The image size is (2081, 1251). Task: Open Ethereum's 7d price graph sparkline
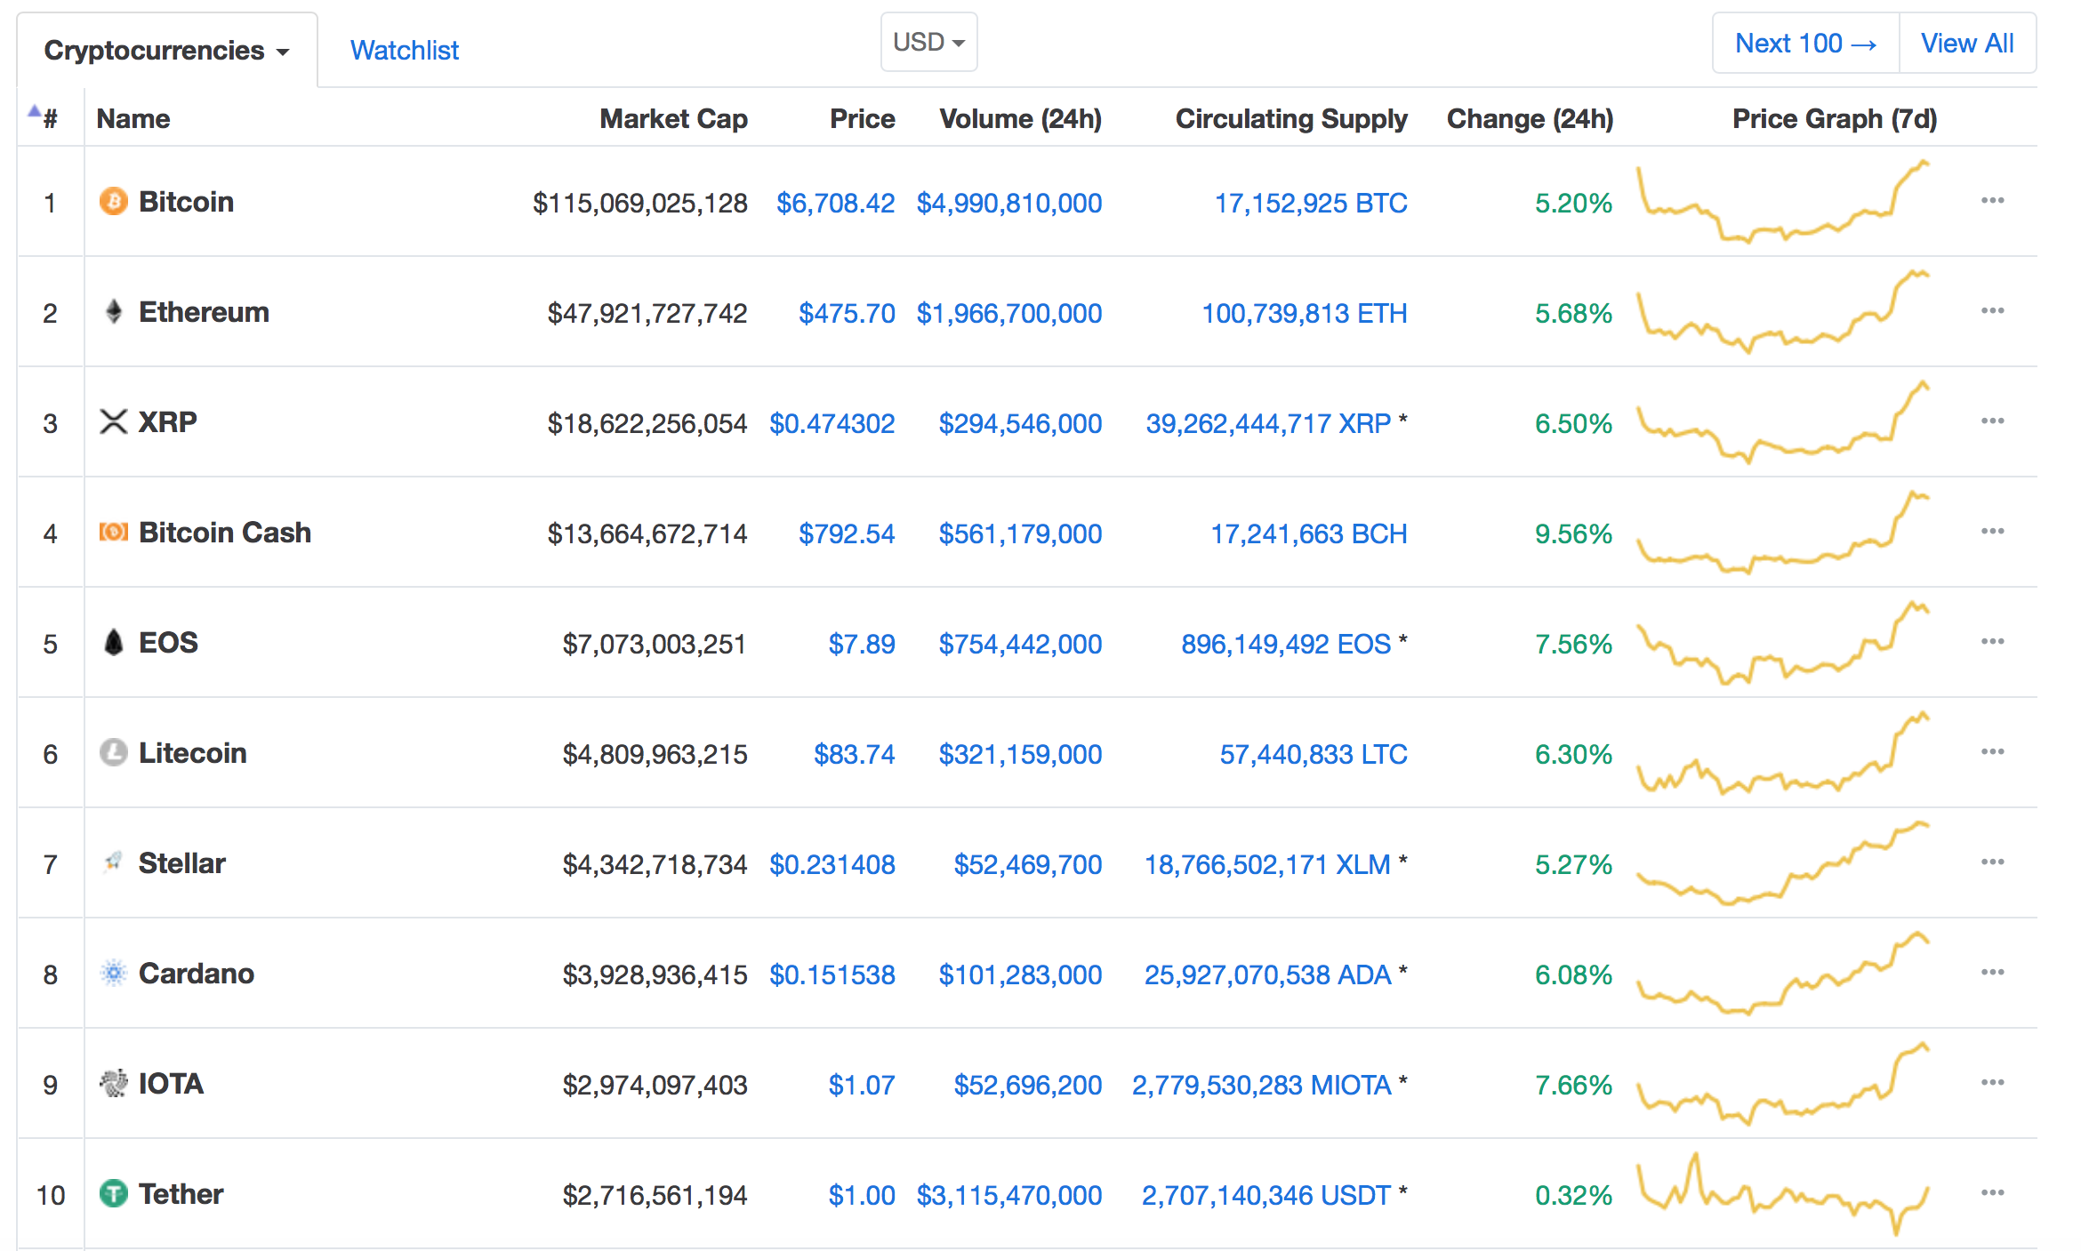coord(1783,311)
